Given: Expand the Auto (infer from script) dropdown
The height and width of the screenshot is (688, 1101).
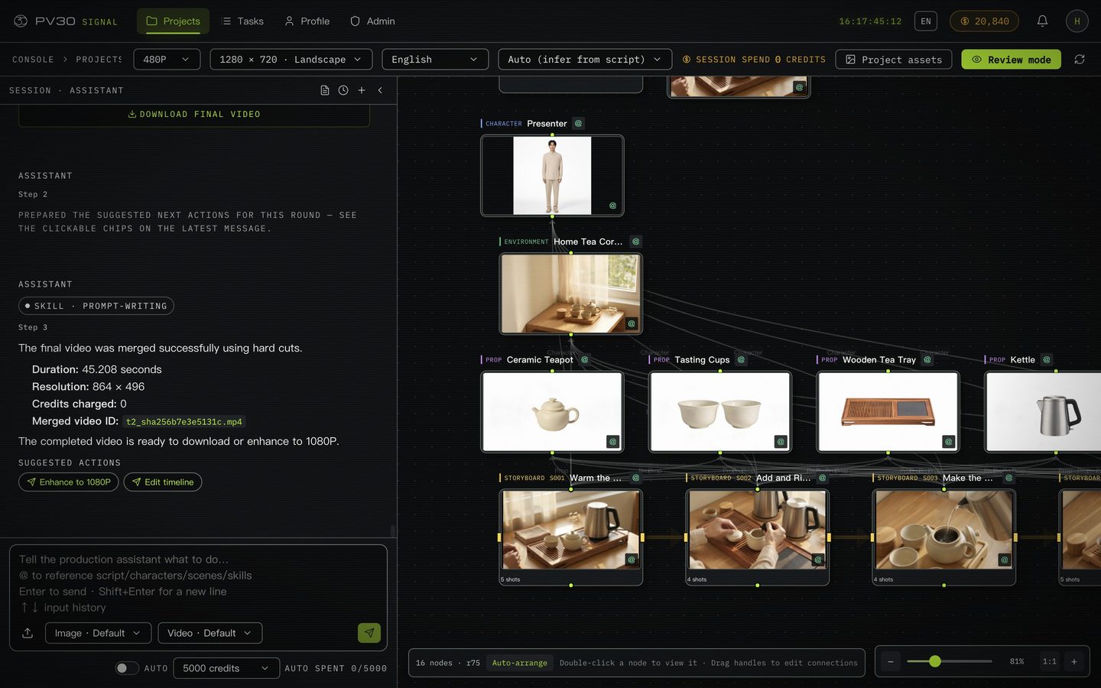Looking at the screenshot, I should click(585, 60).
